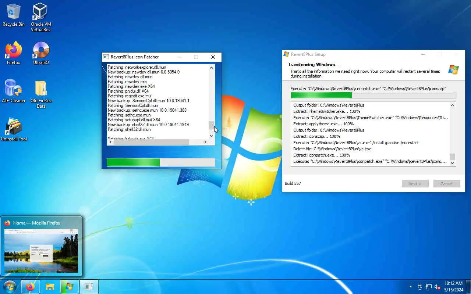The width and height of the screenshot is (471, 294).
Task: Open File Explorer from the taskbar
Action: pos(50,287)
